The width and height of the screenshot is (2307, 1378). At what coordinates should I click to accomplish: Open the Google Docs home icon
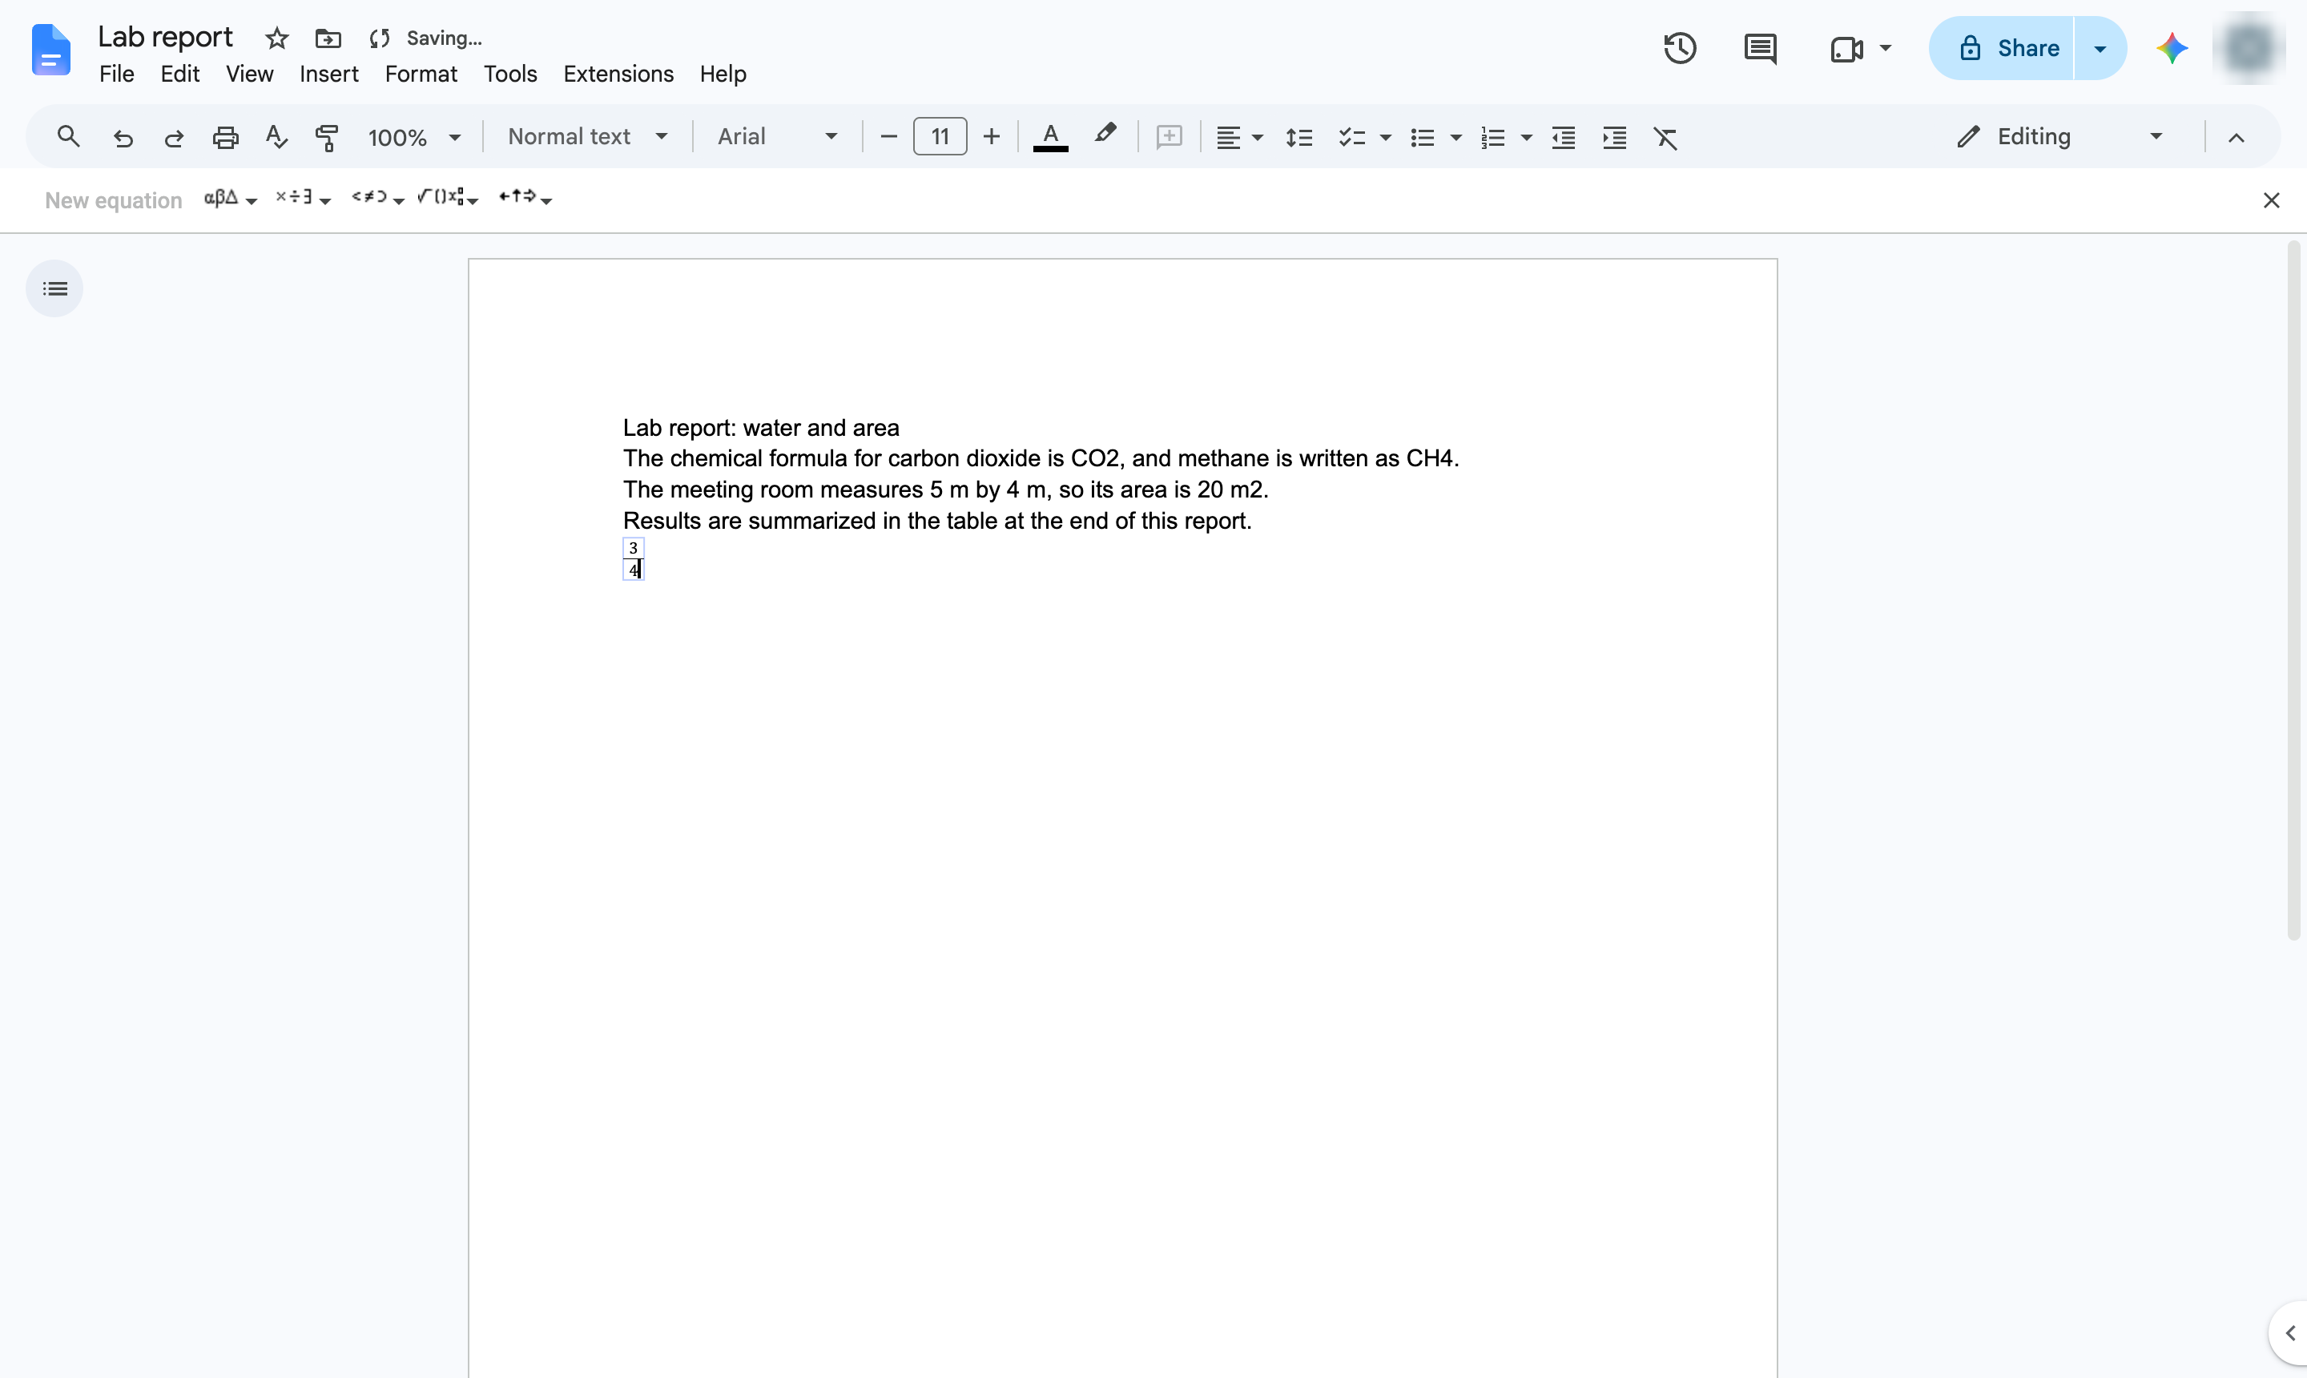[x=51, y=49]
